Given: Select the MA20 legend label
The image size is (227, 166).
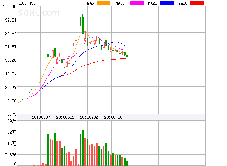Looking at the screenshot, I should (x=152, y=3).
